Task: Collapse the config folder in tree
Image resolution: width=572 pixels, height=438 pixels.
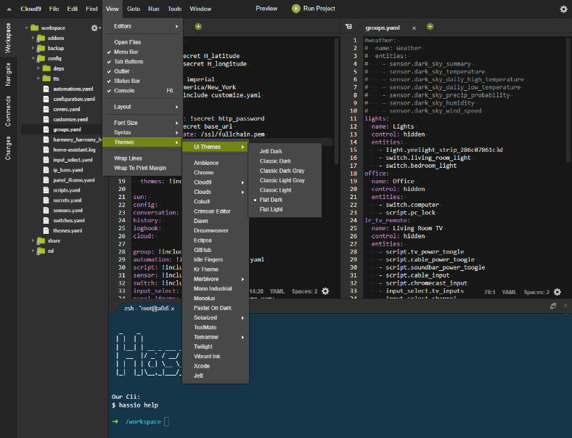Action: (33, 58)
